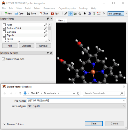
Task: Enable the Dipole display type
Action: click(x=4, y=35)
